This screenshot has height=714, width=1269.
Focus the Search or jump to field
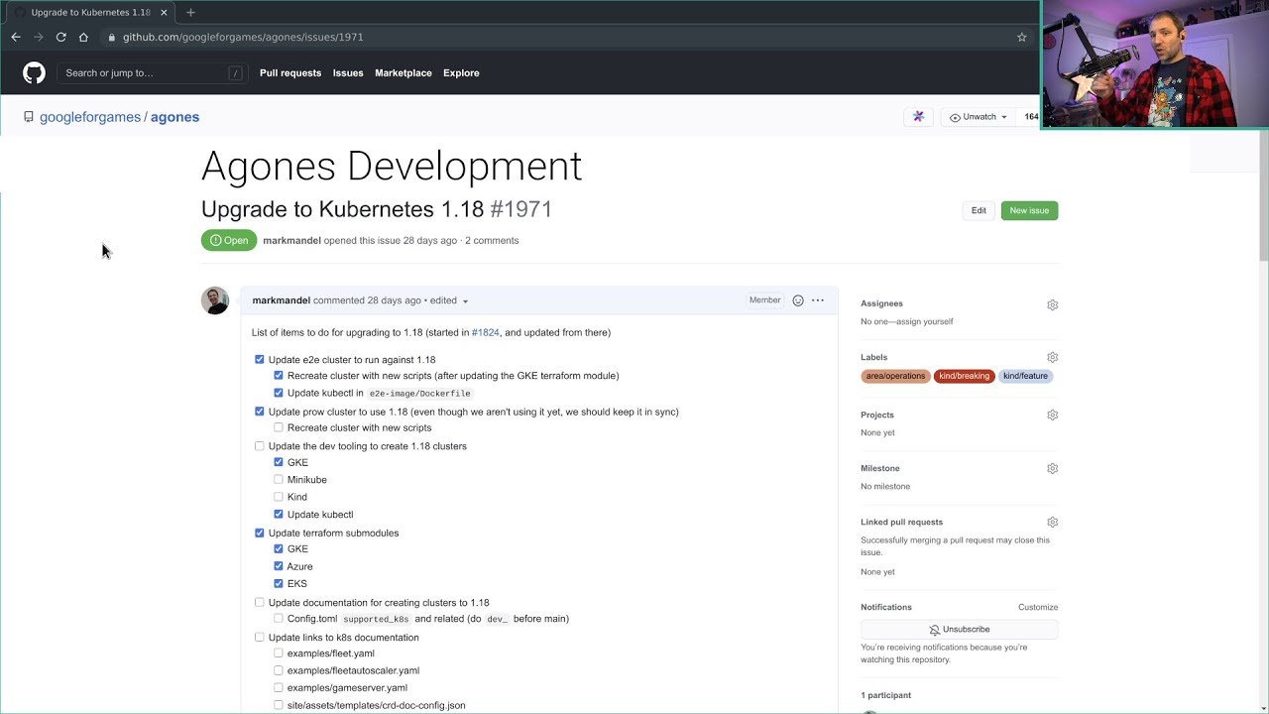(x=151, y=72)
